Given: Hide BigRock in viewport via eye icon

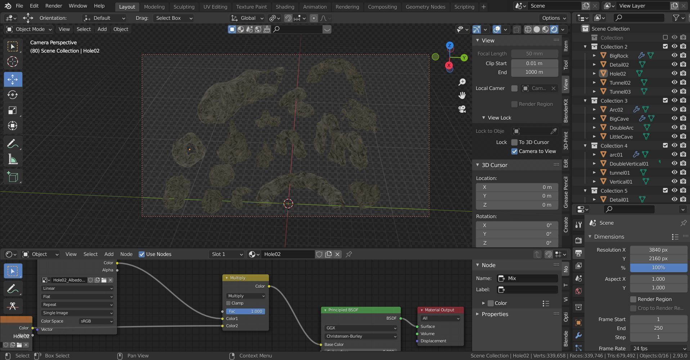Looking at the screenshot, I should pos(675,55).
